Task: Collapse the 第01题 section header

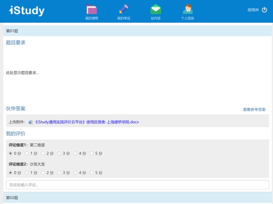Action: tap(136, 31)
